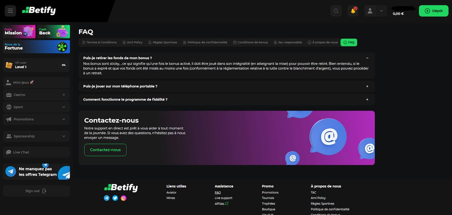The width and height of the screenshot is (452, 215).
Task: Click the Contactez-nous button
Action: pos(105,150)
